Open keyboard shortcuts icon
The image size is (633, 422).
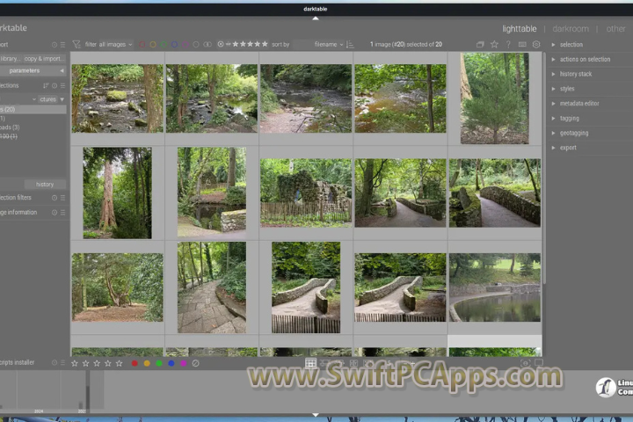[x=522, y=45]
